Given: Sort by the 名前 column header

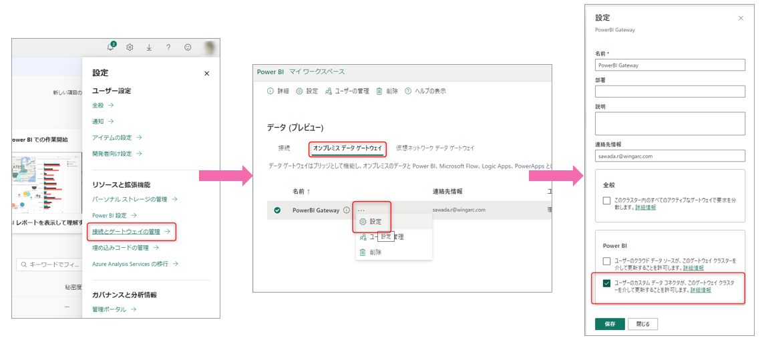Looking at the screenshot, I should [x=301, y=191].
